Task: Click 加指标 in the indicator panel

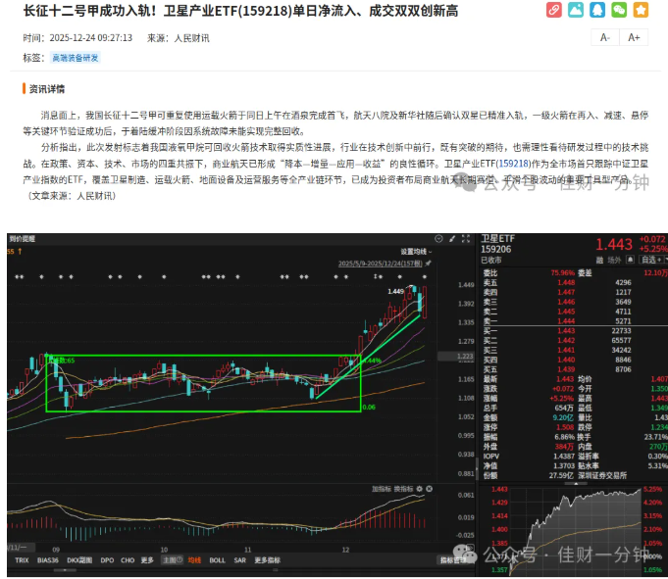Action: [381, 489]
